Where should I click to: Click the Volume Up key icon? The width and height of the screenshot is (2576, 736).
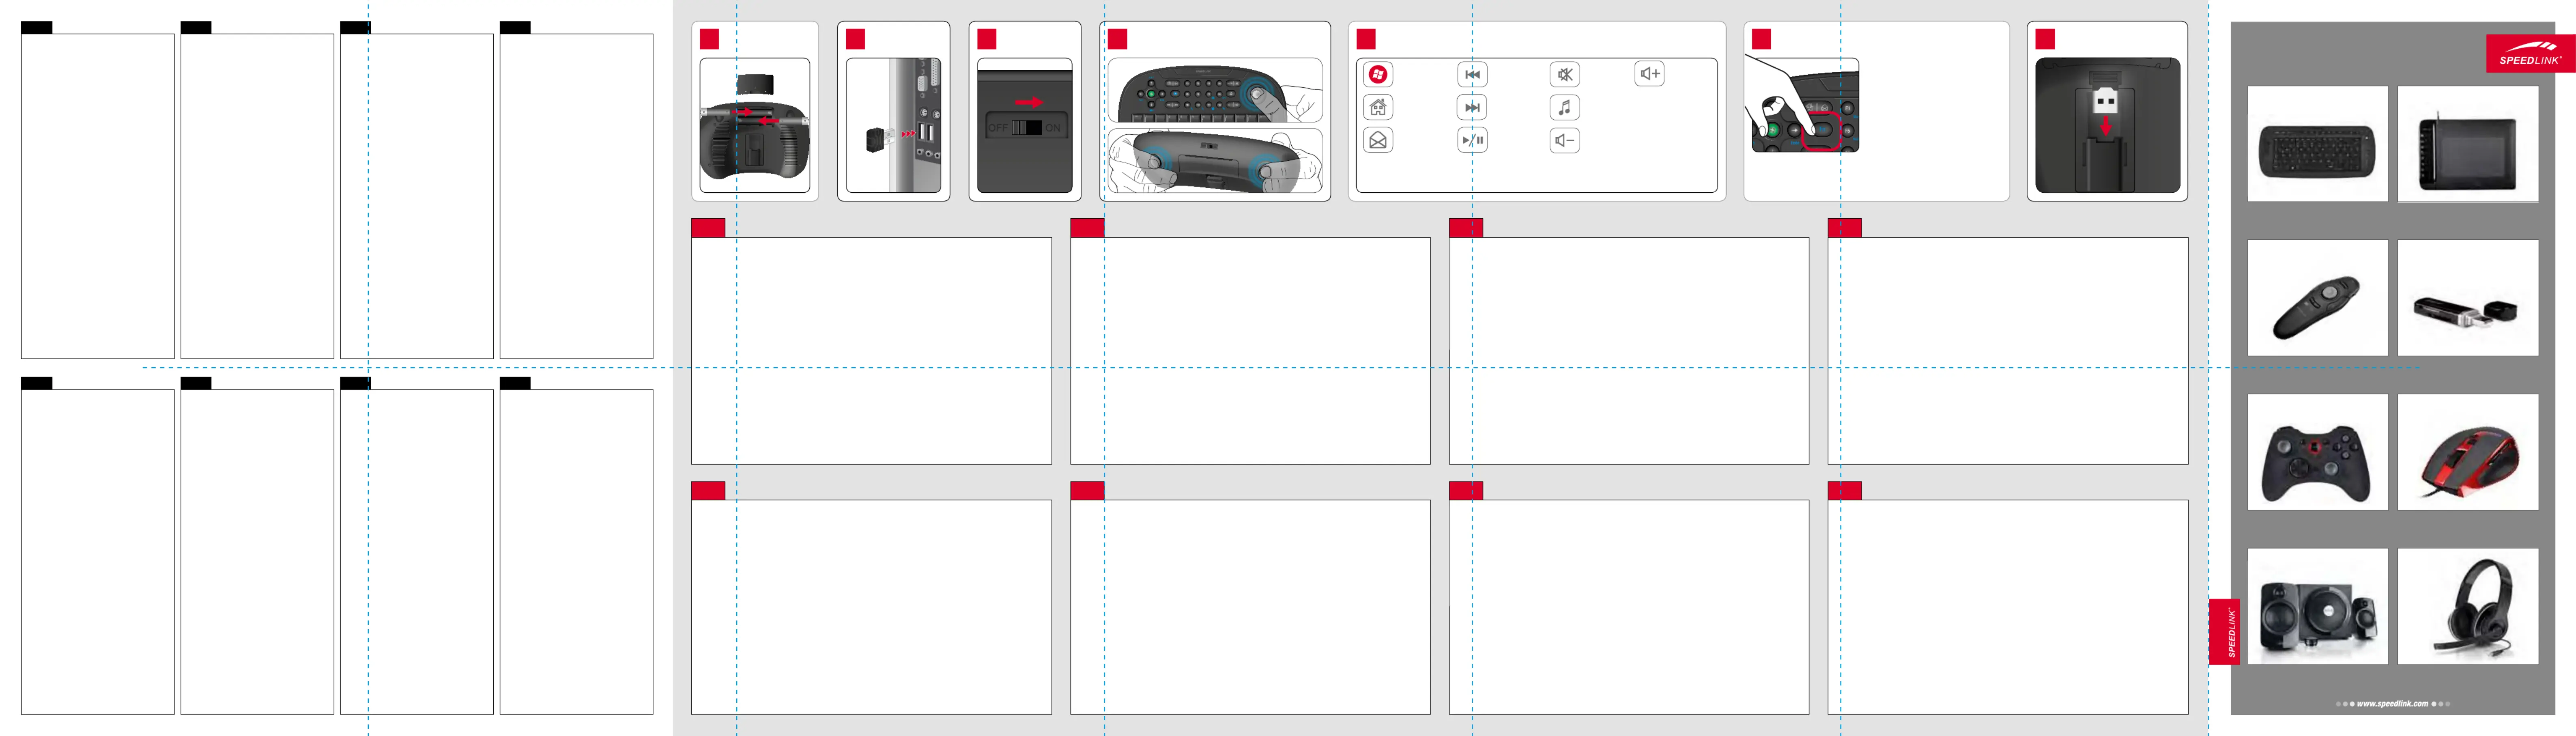1649,74
